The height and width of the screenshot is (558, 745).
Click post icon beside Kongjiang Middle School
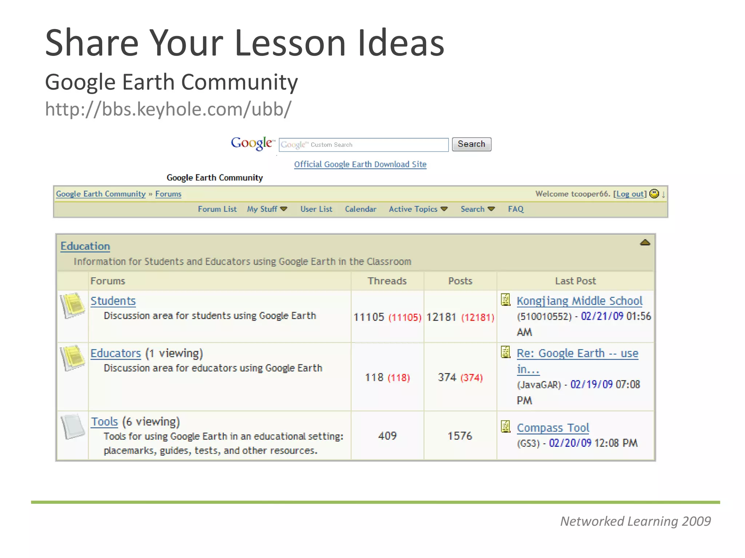[x=506, y=300]
